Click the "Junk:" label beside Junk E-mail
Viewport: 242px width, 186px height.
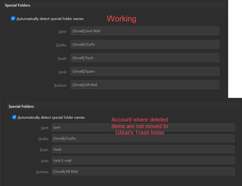[x=44, y=161]
